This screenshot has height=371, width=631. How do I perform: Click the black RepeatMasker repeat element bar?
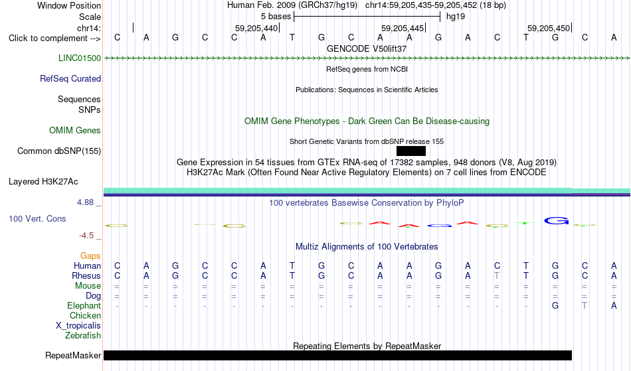pyautogui.click(x=337, y=355)
